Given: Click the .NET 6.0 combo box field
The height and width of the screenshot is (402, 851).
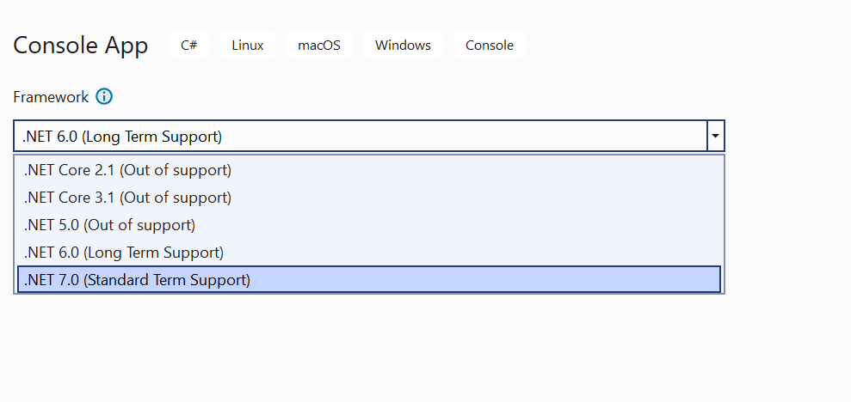Looking at the screenshot, I should point(368,136).
